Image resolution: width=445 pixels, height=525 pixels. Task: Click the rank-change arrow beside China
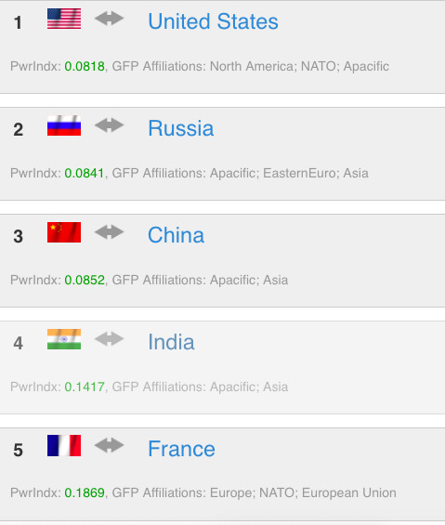(109, 232)
